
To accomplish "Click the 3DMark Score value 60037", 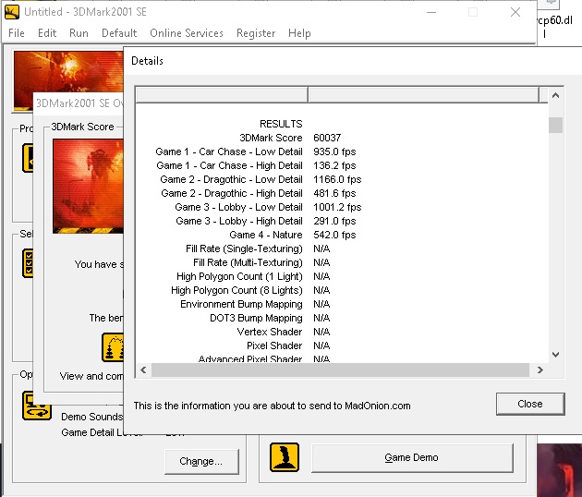I will click(x=327, y=138).
